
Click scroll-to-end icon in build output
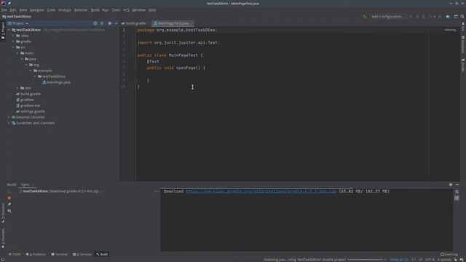click(457, 198)
